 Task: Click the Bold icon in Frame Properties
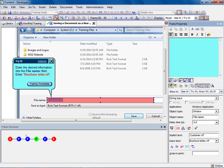click(192, 35)
